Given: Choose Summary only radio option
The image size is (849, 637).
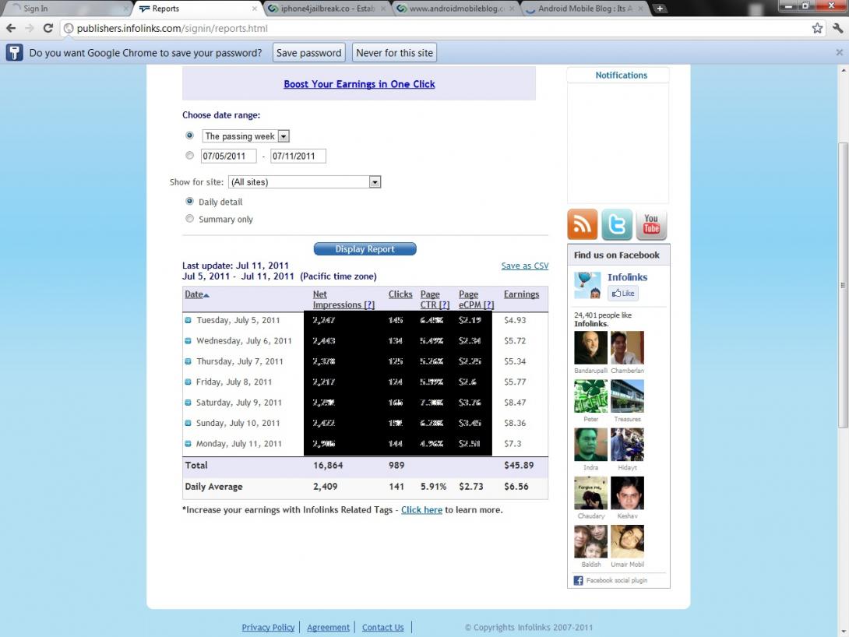Looking at the screenshot, I should [189, 218].
